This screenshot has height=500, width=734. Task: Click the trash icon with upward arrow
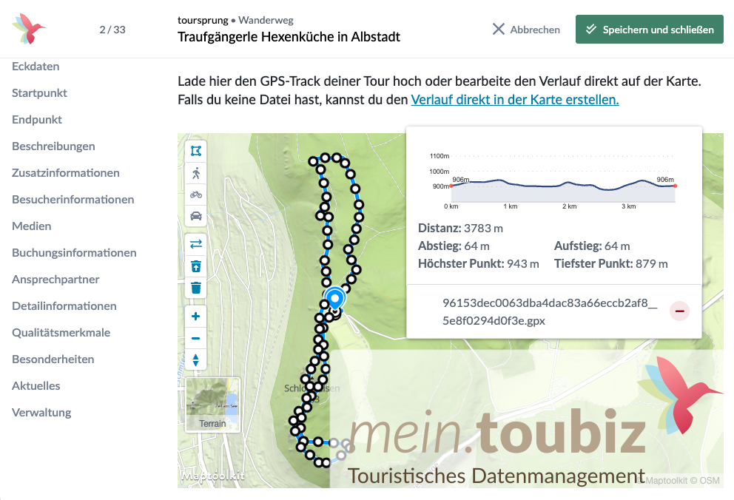(195, 266)
